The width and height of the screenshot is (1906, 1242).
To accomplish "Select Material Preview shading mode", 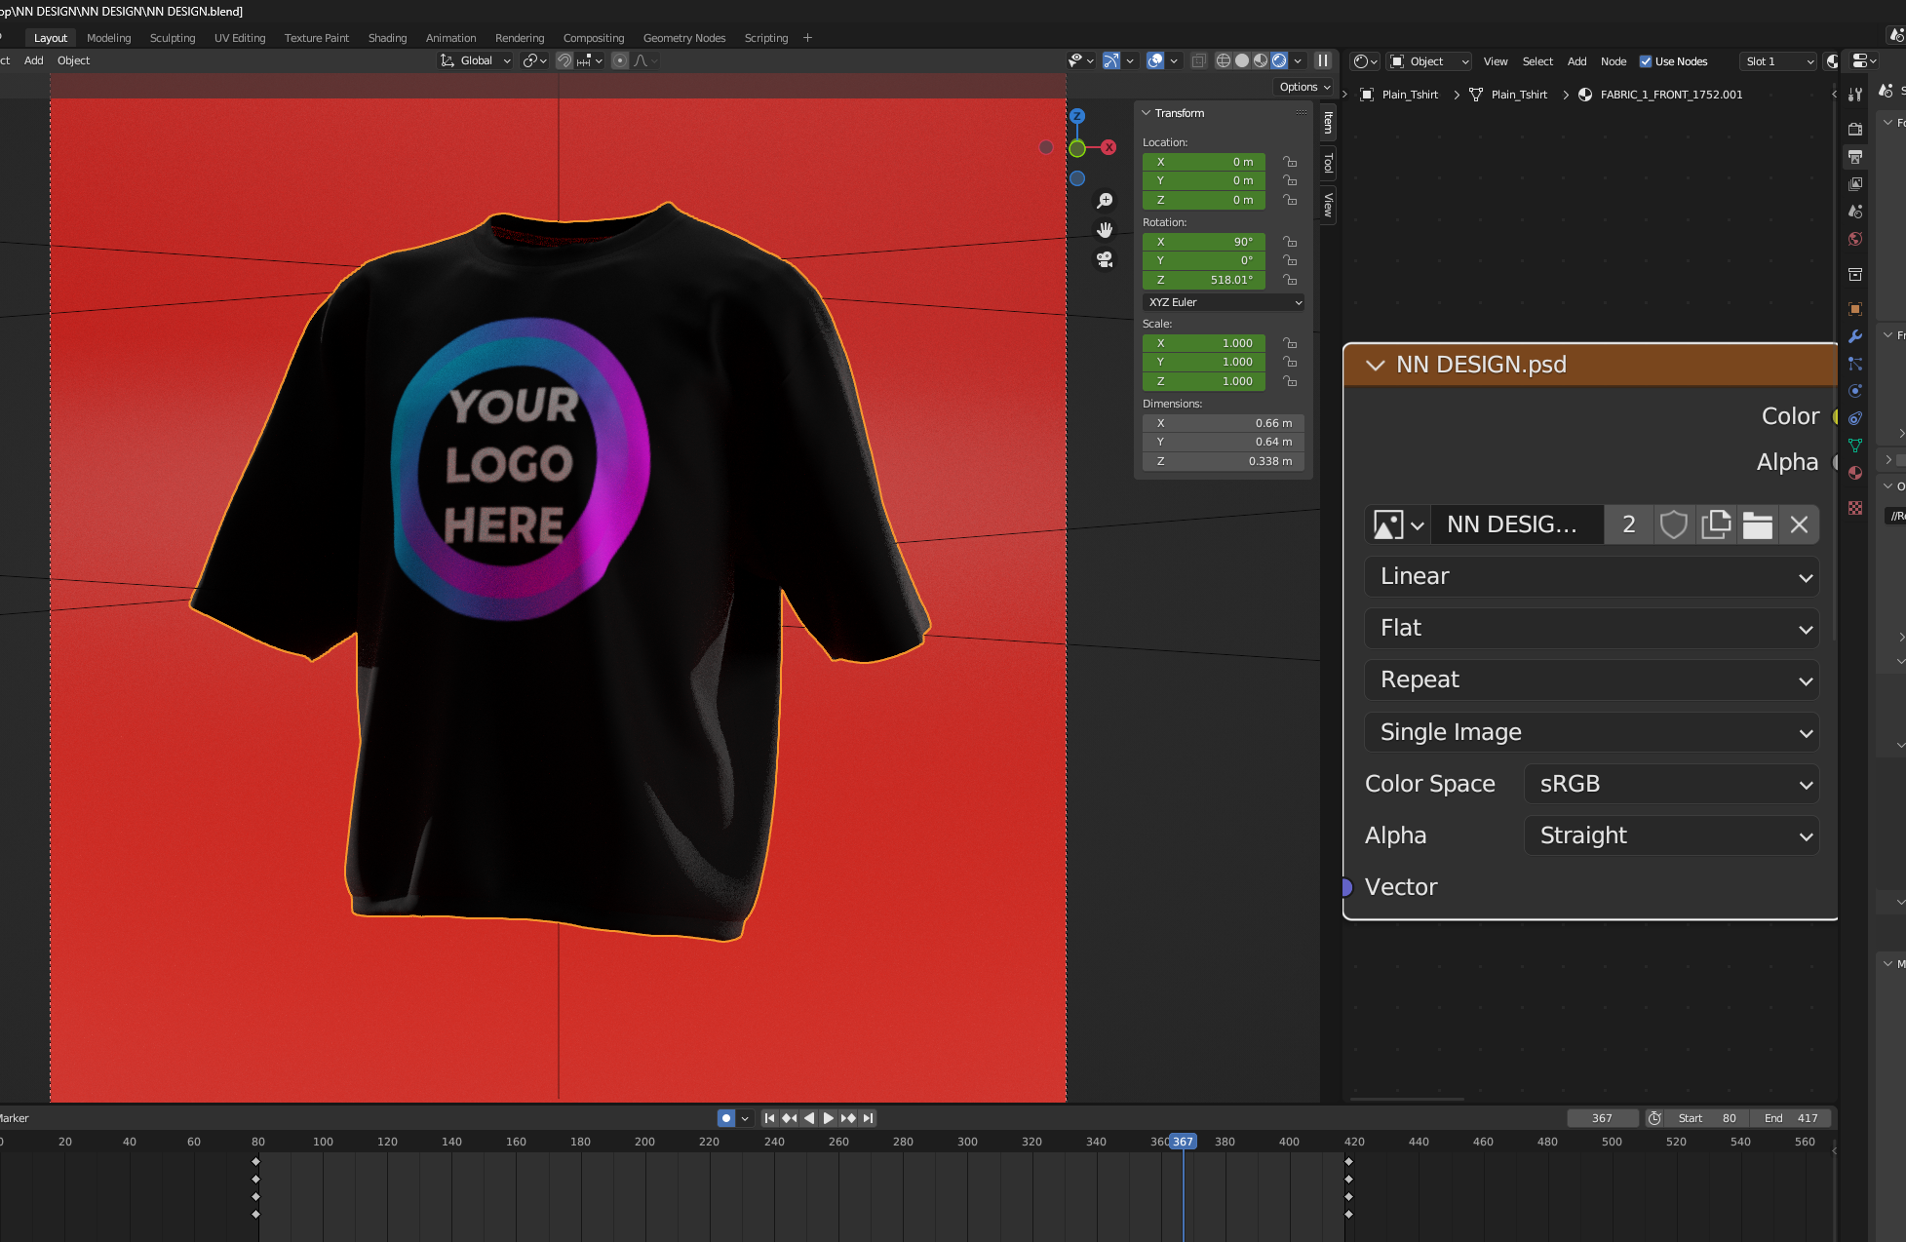I will pos(1261,60).
